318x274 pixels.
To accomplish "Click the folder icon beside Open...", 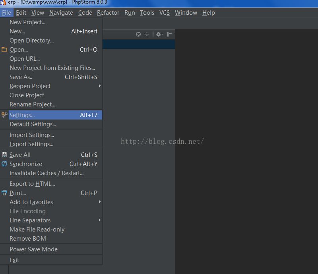I will pyautogui.click(x=4, y=50).
